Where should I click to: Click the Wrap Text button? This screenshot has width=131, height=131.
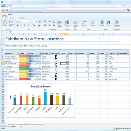pyautogui.click(x=60, y=24)
